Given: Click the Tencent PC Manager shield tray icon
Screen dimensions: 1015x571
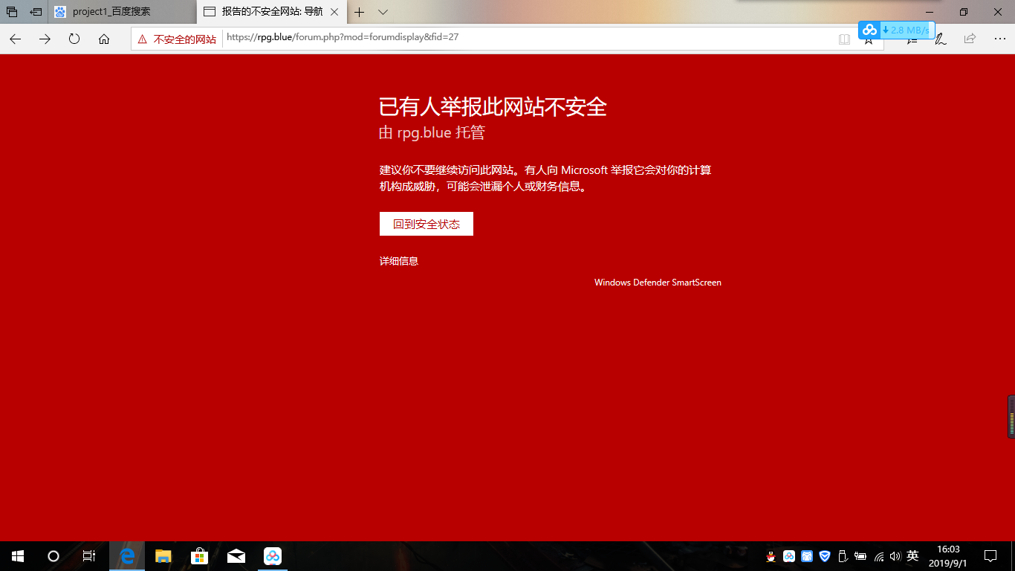Looking at the screenshot, I should point(825,556).
